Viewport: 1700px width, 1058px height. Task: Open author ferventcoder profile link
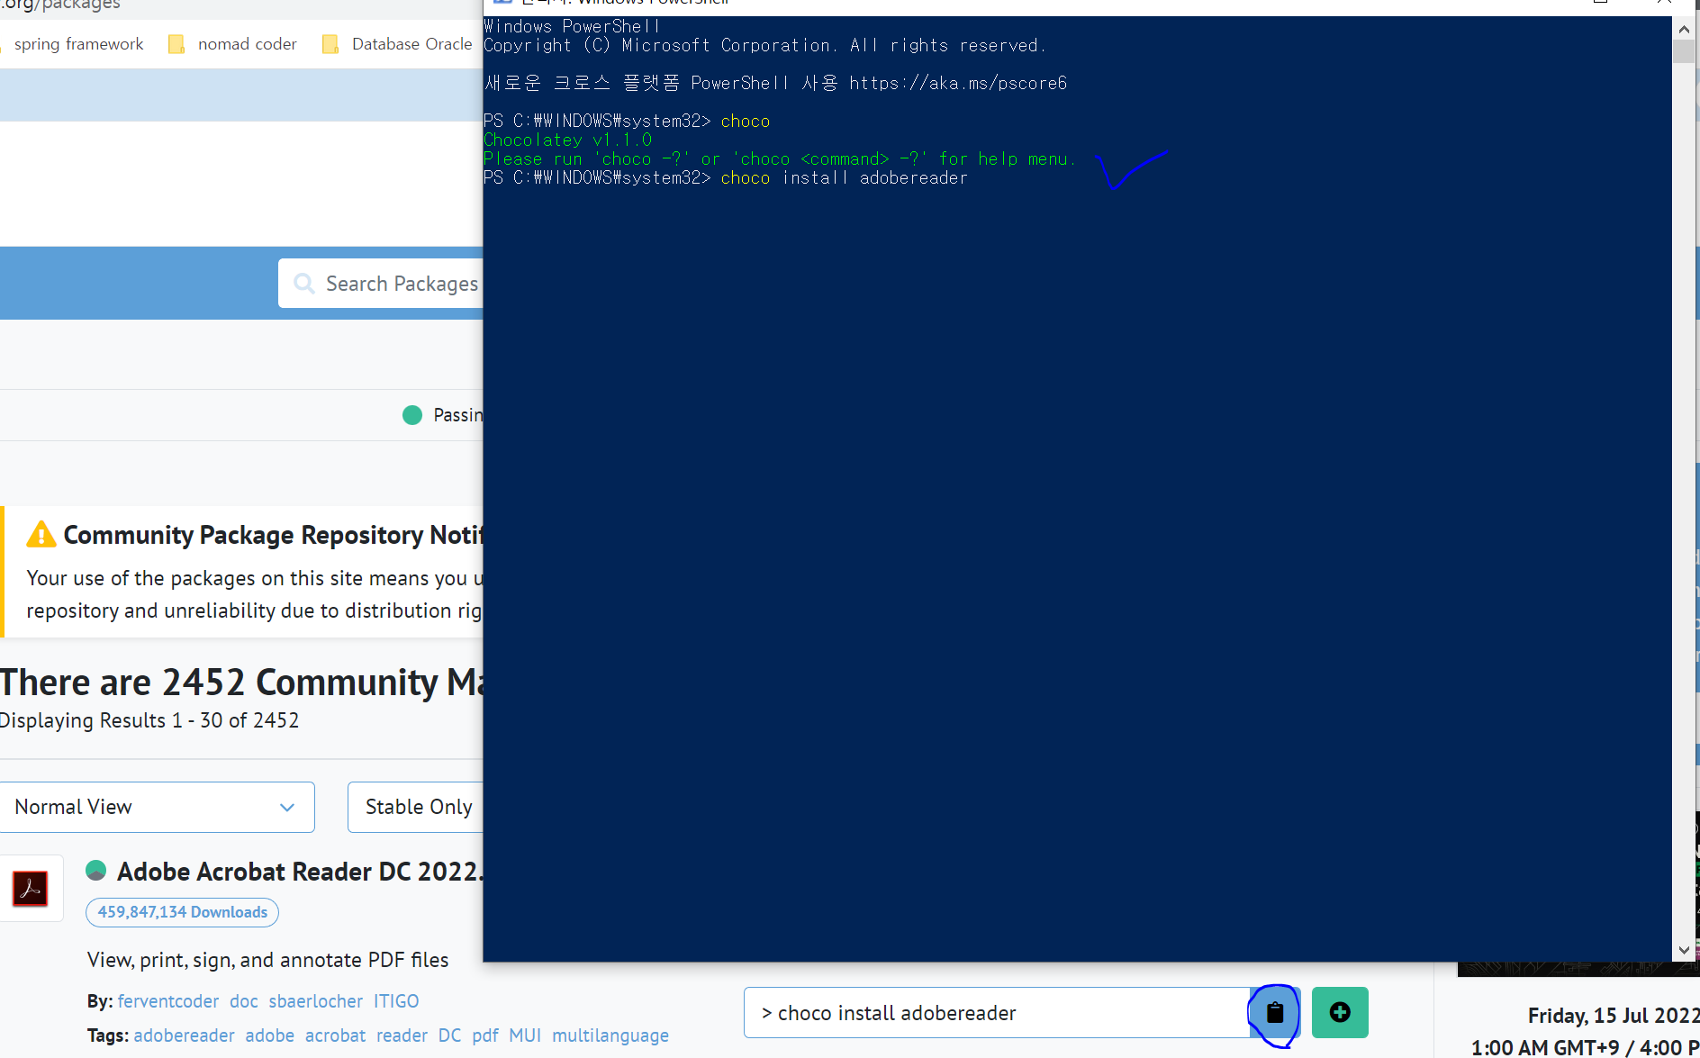(168, 1001)
